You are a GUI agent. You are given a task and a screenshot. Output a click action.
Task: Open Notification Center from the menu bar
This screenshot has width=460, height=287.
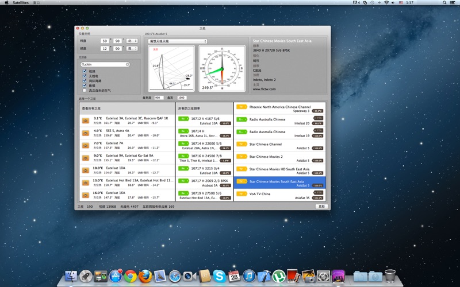pos(453,2)
